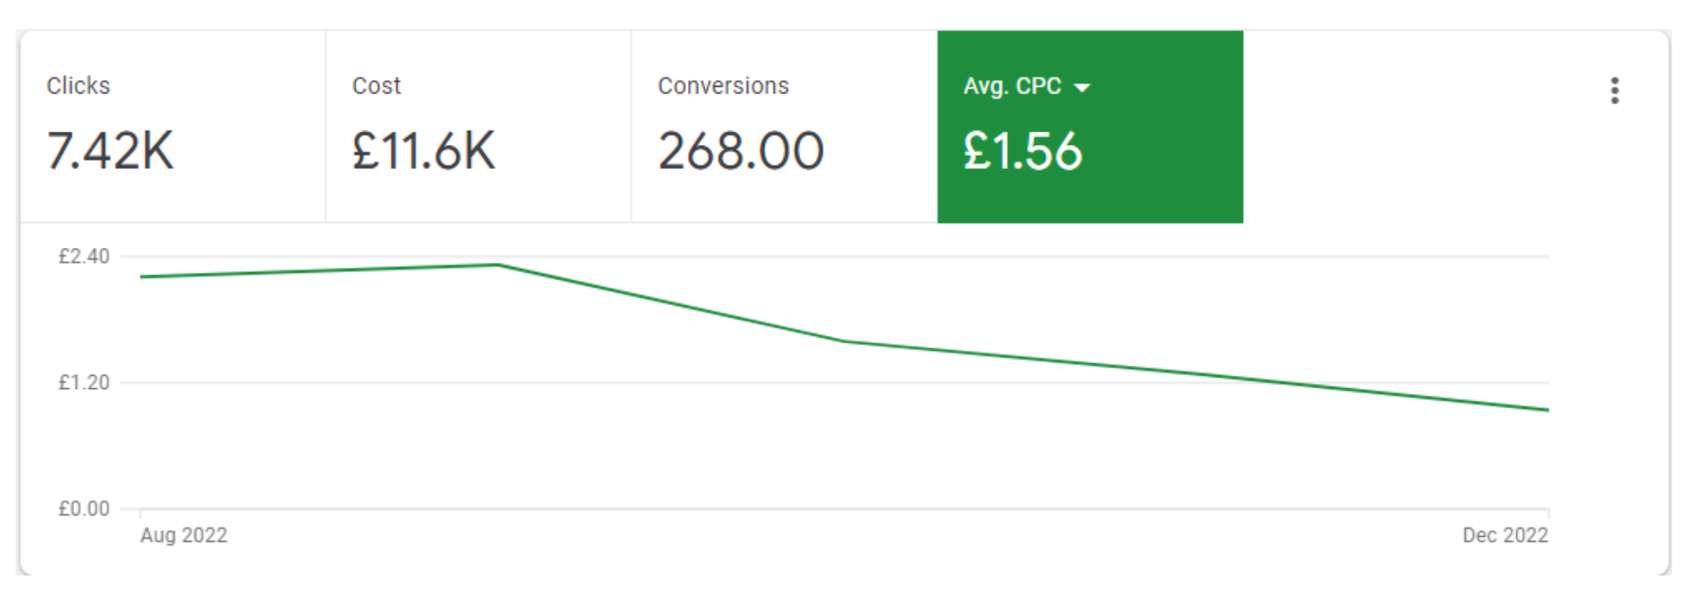Click the highest peak of the green line
1692x603 pixels.
498,265
